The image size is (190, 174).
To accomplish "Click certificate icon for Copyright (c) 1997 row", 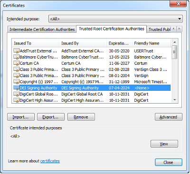I will [16, 82].
